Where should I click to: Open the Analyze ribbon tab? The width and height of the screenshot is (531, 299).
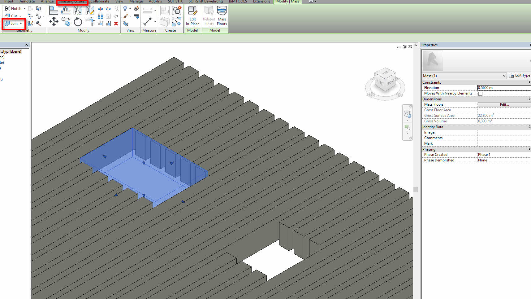point(47,2)
